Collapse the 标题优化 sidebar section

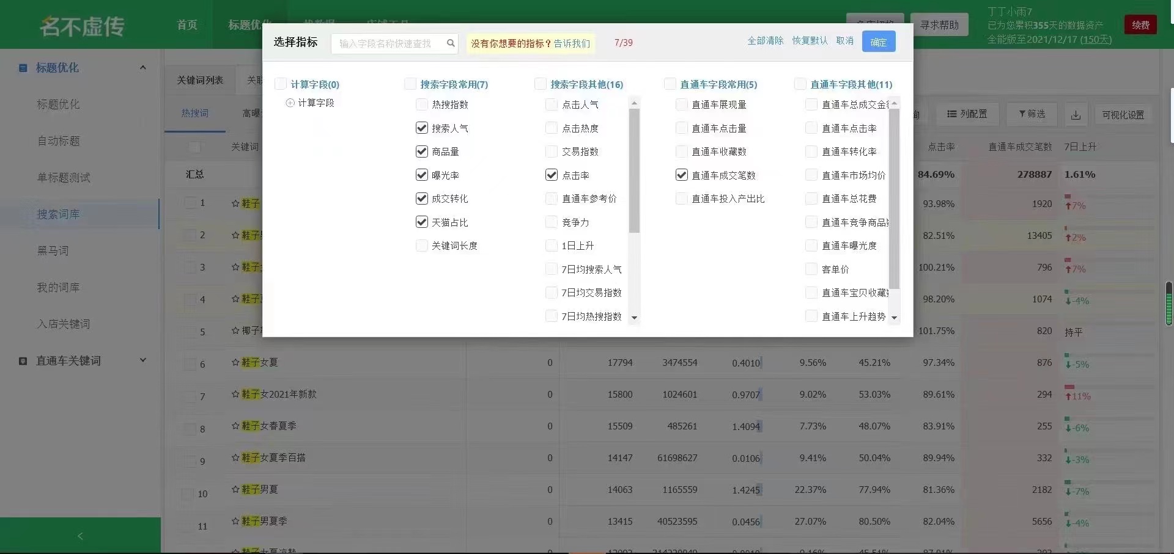(x=142, y=68)
